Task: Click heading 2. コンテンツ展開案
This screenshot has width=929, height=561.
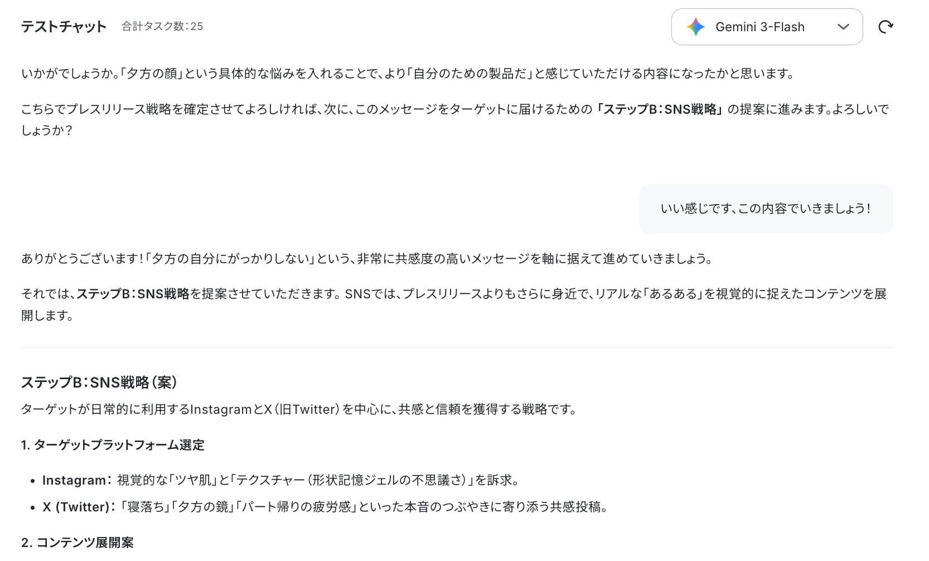Action: [x=78, y=543]
